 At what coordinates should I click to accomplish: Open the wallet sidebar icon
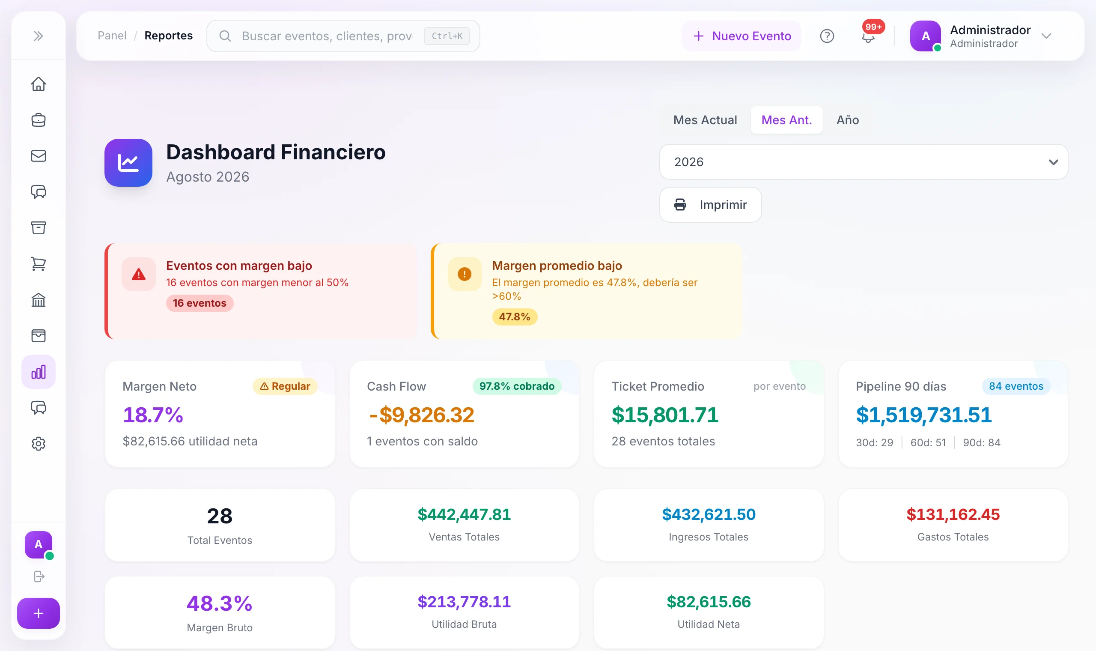click(39, 336)
